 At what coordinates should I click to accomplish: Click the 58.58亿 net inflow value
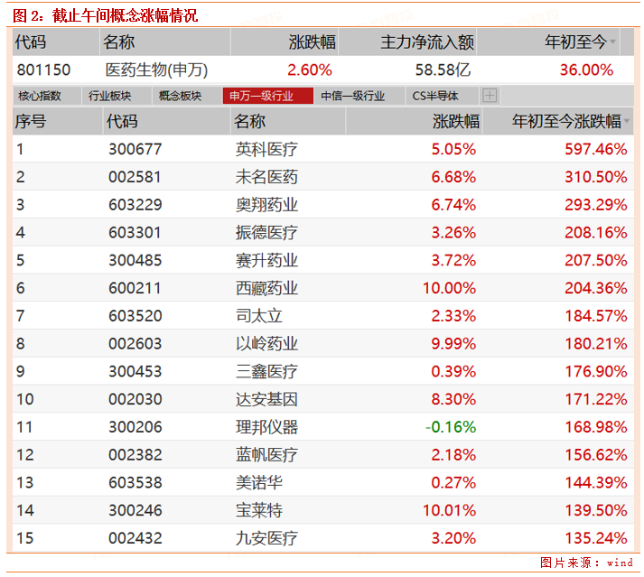coord(443,70)
